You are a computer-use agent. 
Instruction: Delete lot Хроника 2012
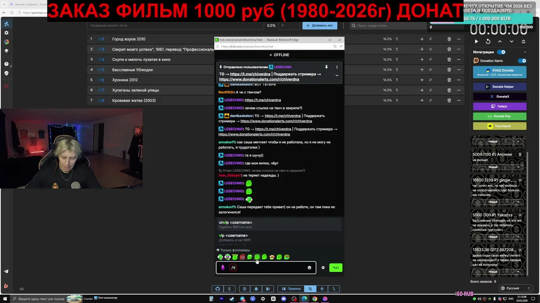(x=449, y=80)
